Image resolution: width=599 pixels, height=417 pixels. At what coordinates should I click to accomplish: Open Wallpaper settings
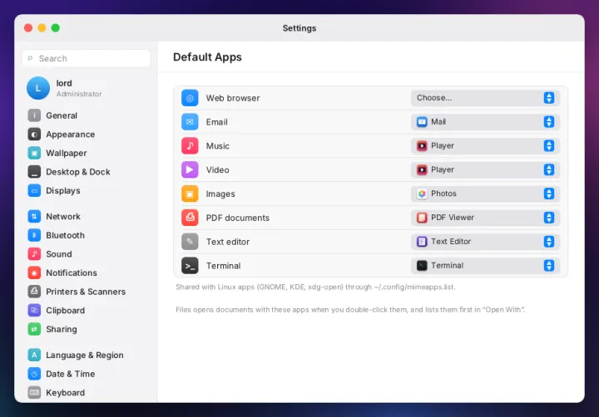[x=87, y=153]
